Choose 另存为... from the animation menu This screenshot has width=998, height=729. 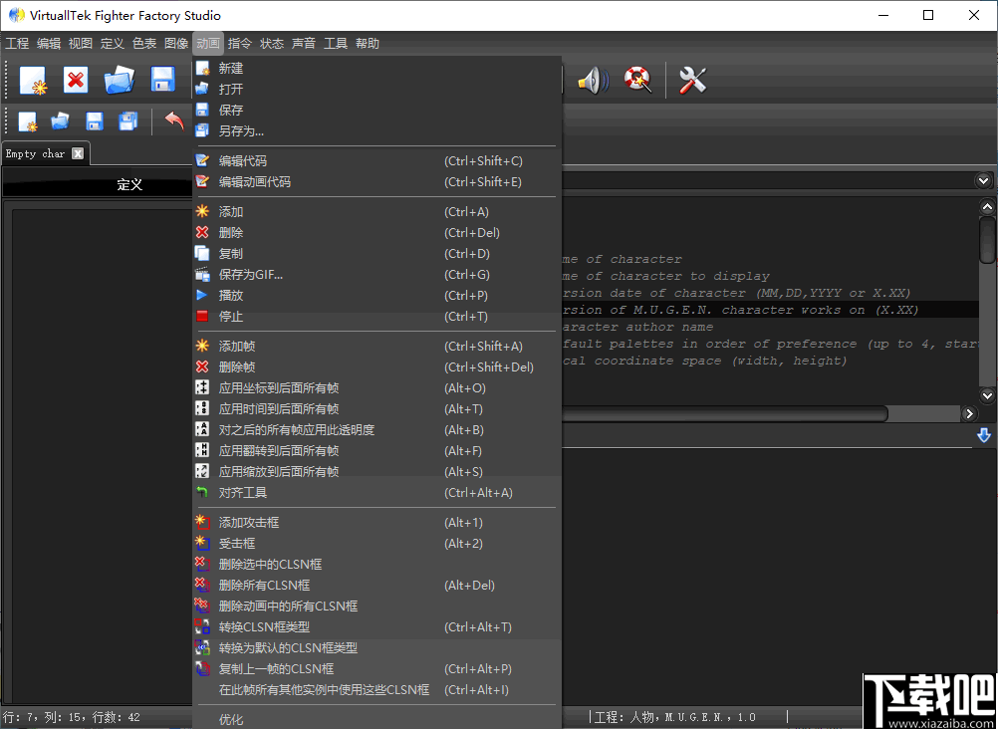(x=376, y=131)
